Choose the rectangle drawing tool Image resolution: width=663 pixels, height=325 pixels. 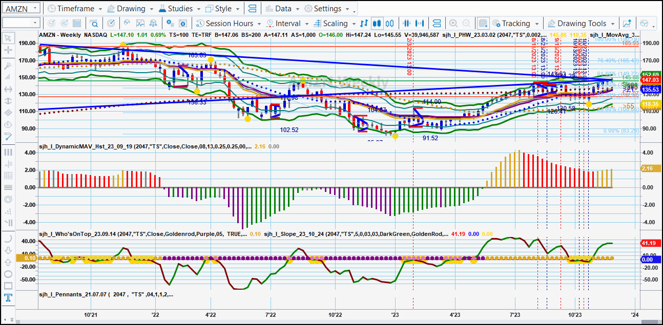(x=8, y=286)
